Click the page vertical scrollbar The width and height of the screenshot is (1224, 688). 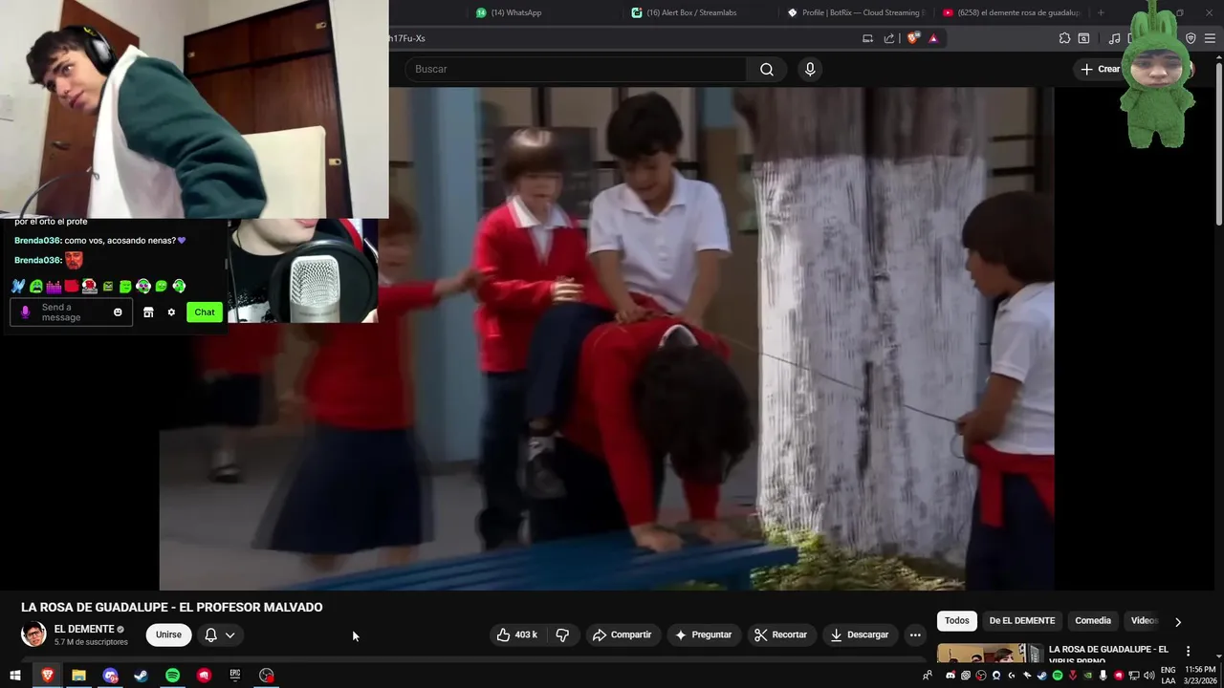1218,143
